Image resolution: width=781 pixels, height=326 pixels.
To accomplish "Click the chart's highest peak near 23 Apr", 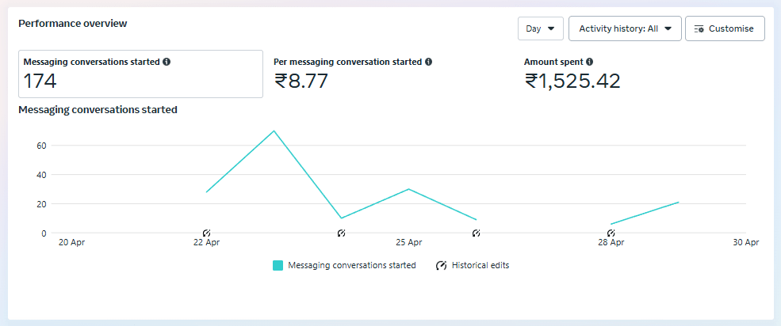I will (274, 131).
